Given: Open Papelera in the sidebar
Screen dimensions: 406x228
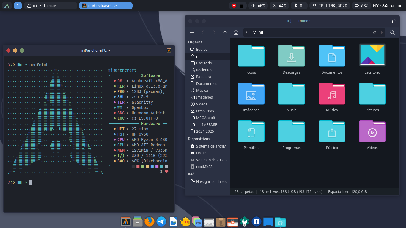Looking at the screenshot, I should point(207,77).
